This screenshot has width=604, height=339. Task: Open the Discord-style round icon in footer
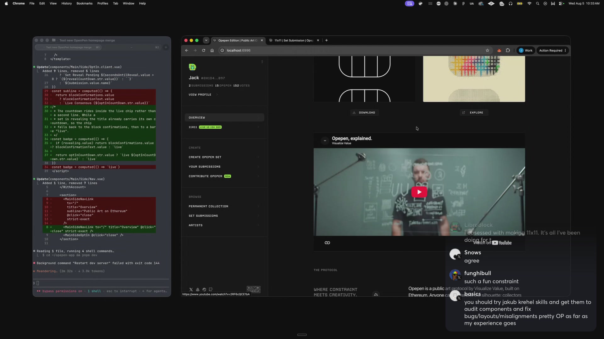204,289
